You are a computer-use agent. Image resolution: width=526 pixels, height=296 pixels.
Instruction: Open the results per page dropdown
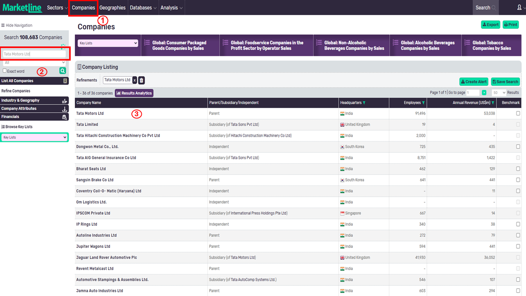(499, 93)
